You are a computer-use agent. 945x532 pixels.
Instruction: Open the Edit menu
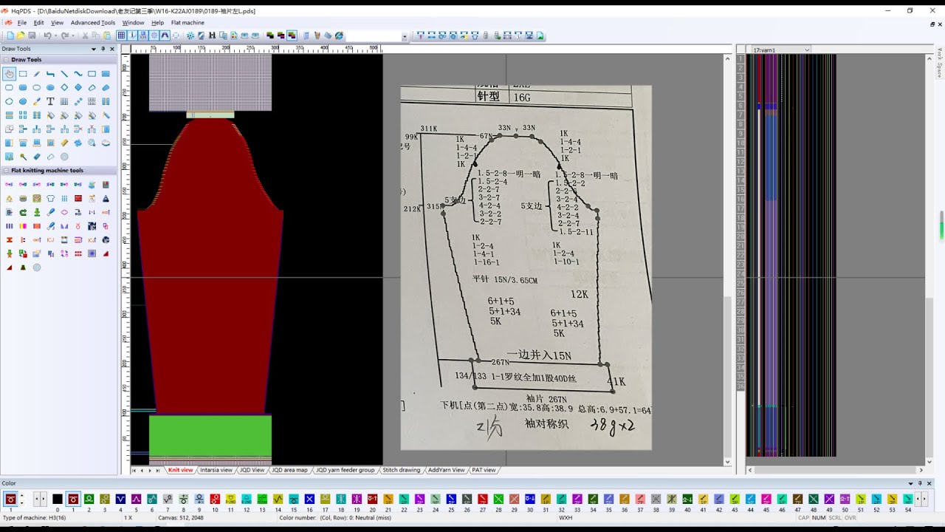coord(39,23)
